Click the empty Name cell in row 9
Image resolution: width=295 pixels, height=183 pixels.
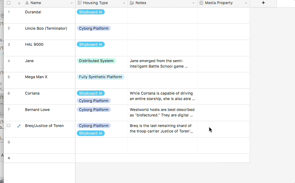pos(49,145)
